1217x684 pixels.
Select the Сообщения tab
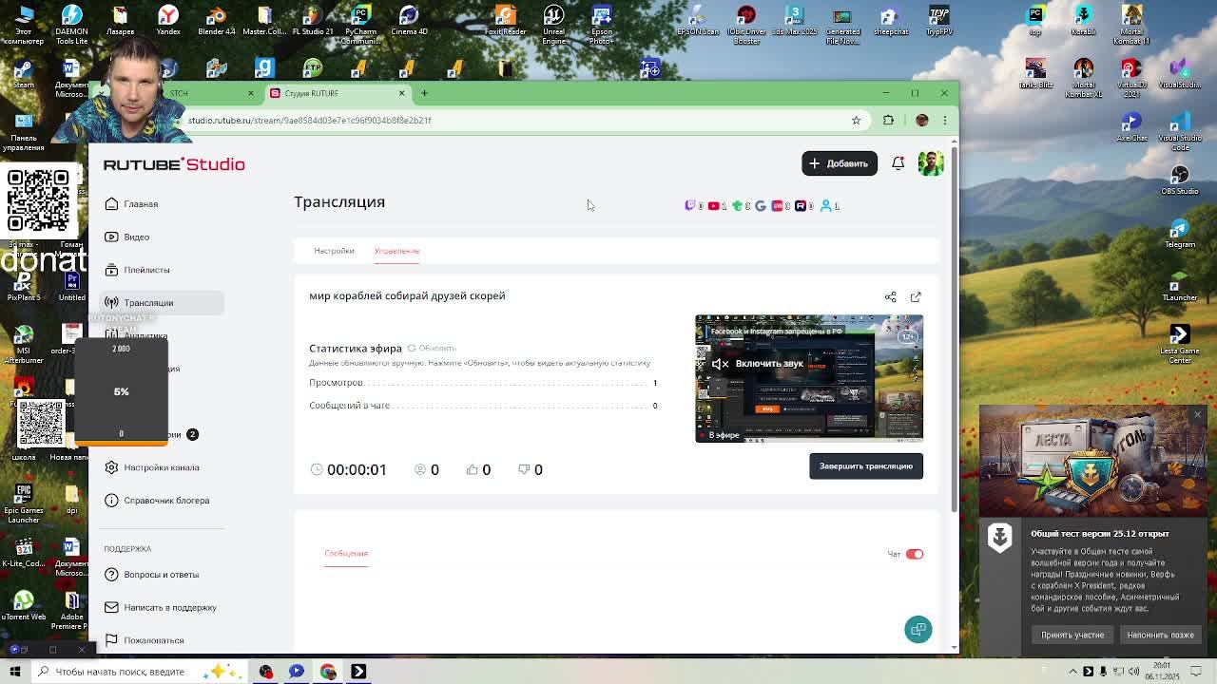(346, 553)
